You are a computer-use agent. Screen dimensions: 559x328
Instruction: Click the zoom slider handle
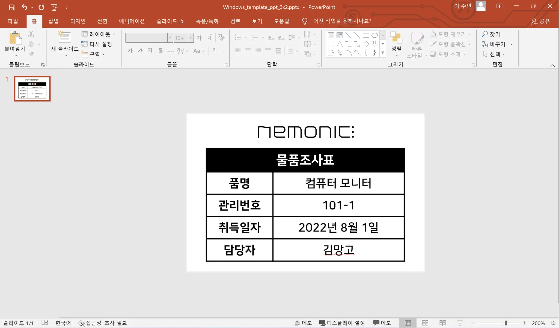tap(506, 323)
